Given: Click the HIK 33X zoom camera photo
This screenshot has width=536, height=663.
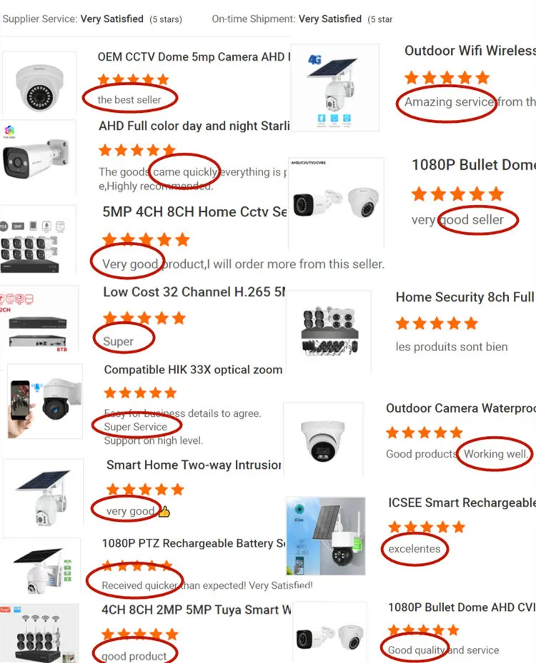Looking at the screenshot, I should 45,401.
